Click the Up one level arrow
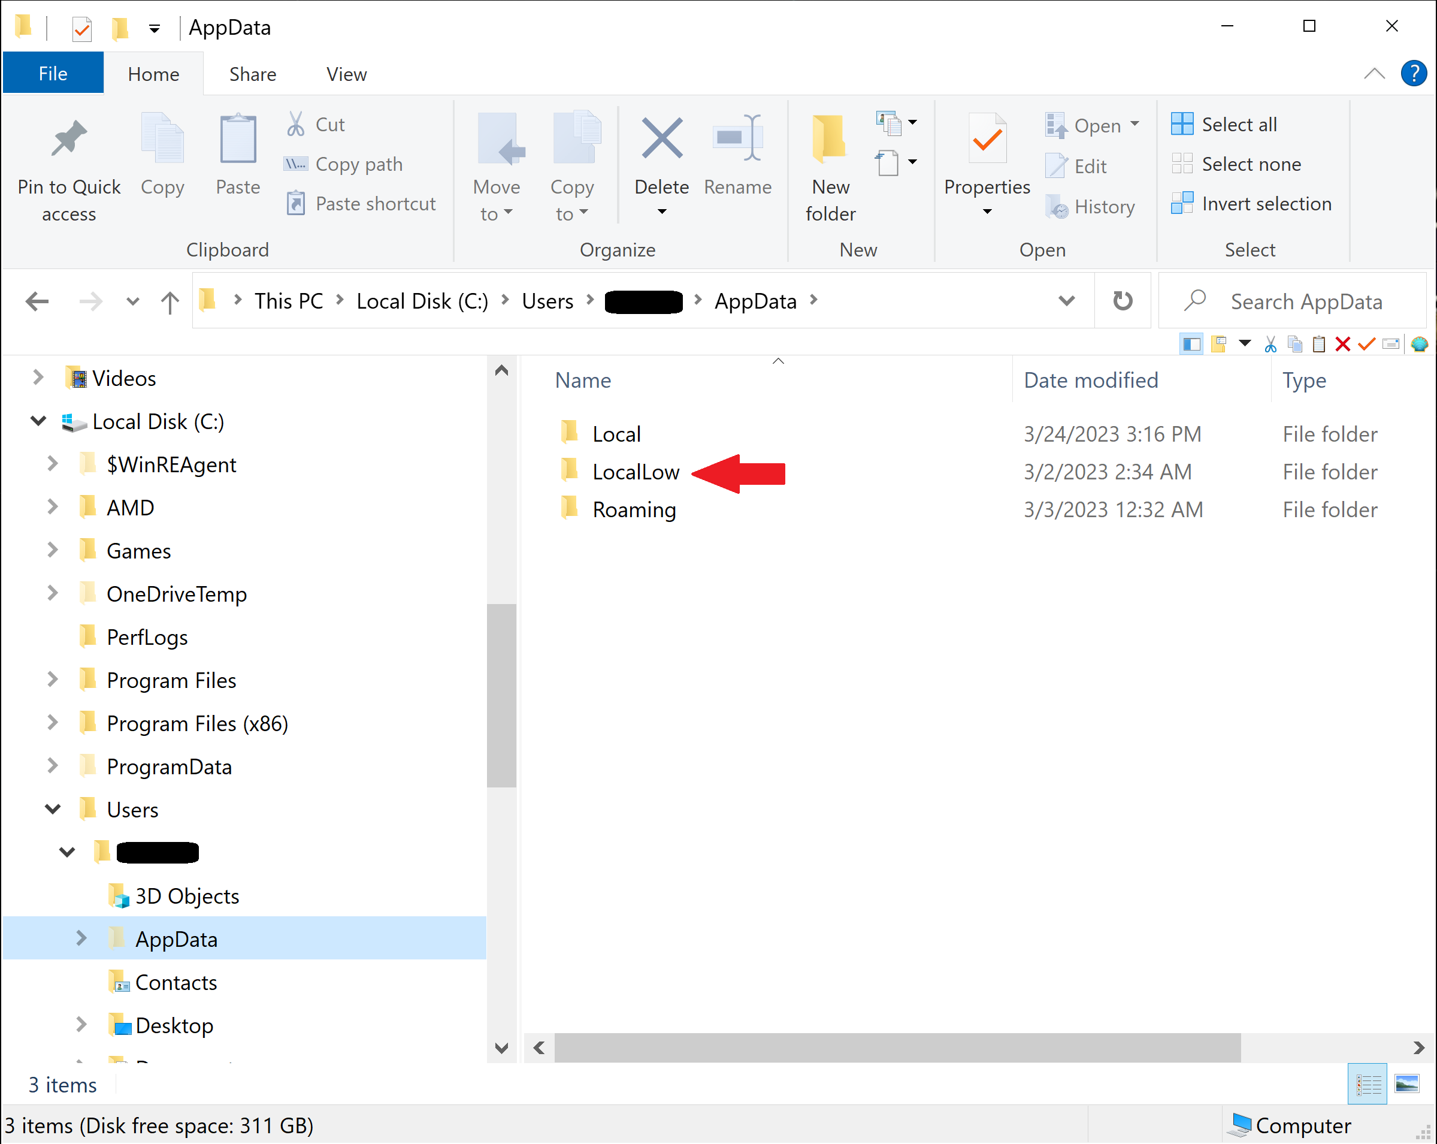Viewport: 1437px width, 1144px height. 170,302
